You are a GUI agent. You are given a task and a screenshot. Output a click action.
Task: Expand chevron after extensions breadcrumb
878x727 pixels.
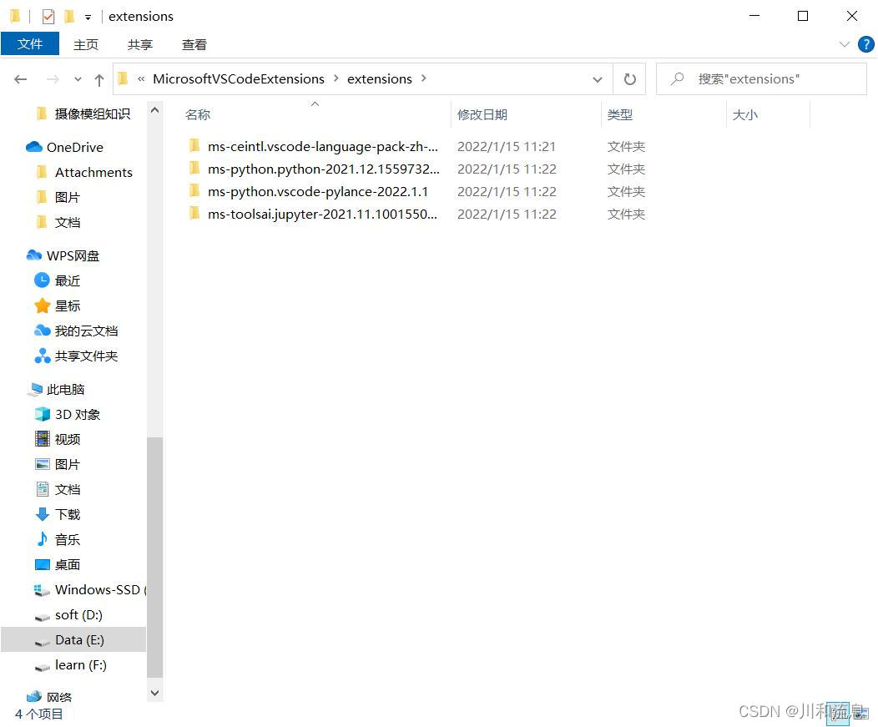(x=424, y=78)
